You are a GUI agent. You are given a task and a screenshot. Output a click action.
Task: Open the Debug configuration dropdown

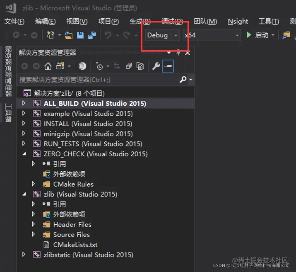click(x=162, y=35)
